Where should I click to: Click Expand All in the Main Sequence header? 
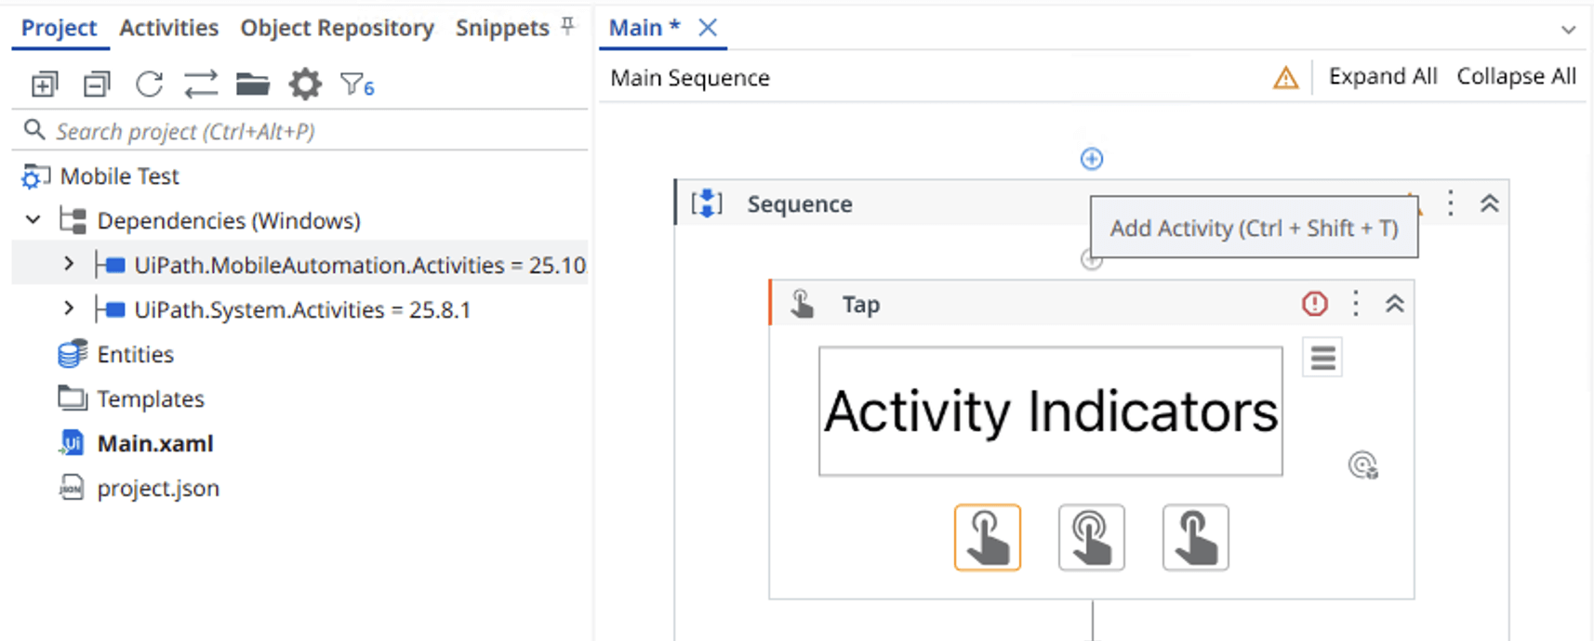[1383, 76]
